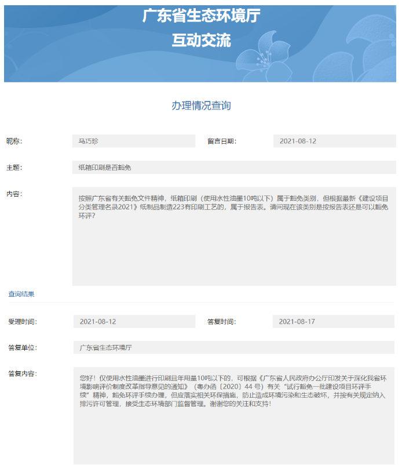The height and width of the screenshot is (465, 402).
Task: Click the 内容 label
Action: pos(14,194)
